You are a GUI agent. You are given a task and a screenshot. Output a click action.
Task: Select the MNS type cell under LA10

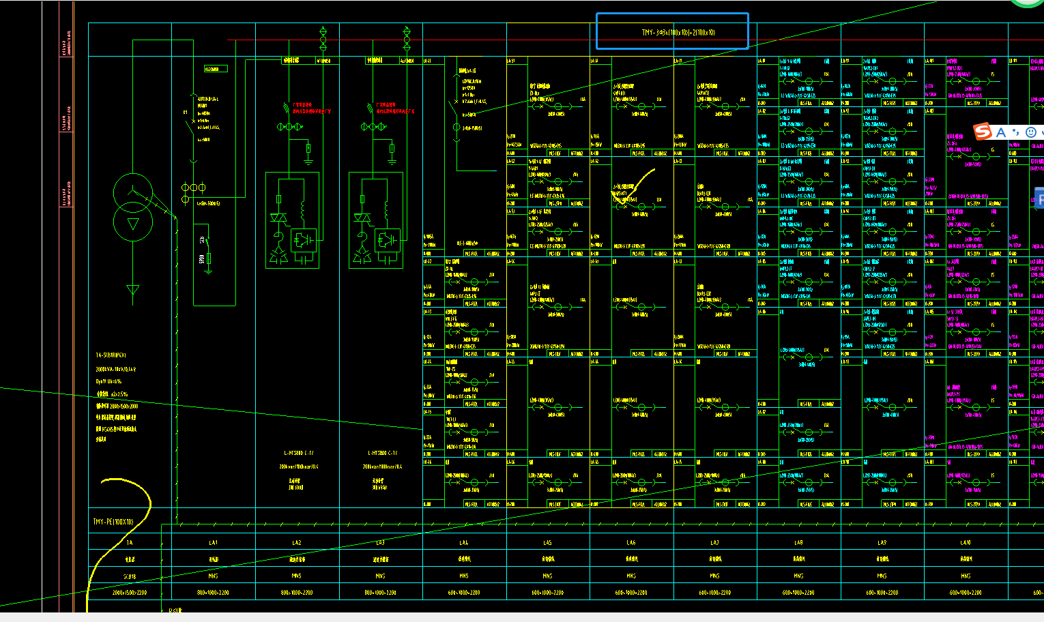(x=966, y=576)
